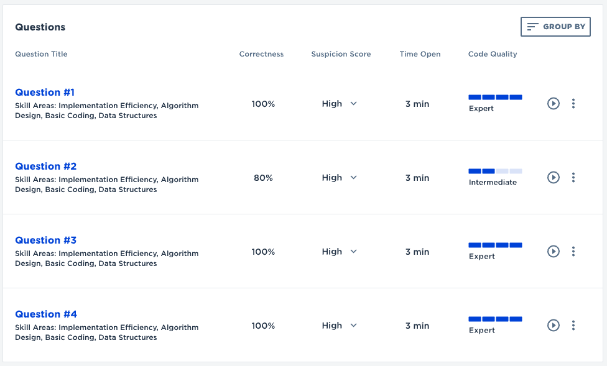Viewport: 607px width, 366px height.
Task: Click the Group By button
Action: (555, 27)
